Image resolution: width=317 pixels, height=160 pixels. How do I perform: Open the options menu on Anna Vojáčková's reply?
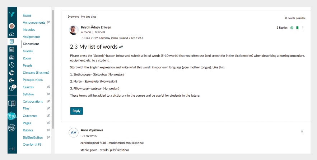(302, 131)
